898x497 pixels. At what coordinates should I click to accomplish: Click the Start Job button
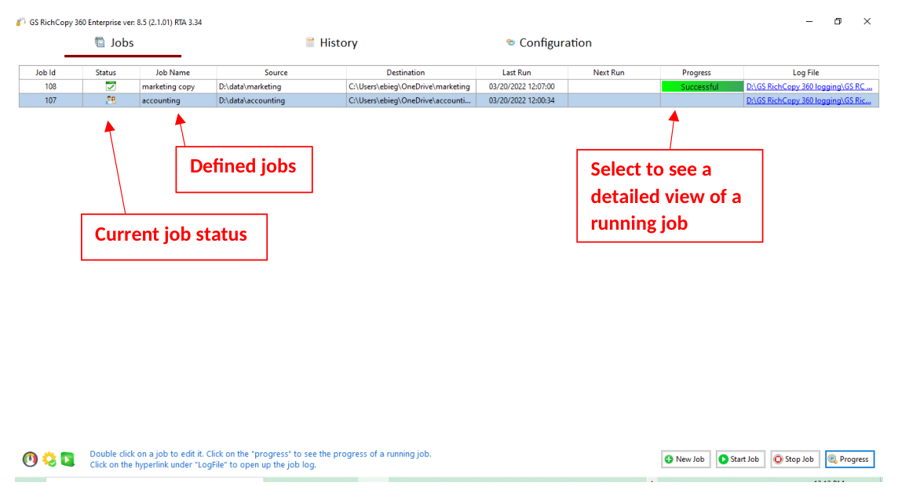tap(740, 459)
